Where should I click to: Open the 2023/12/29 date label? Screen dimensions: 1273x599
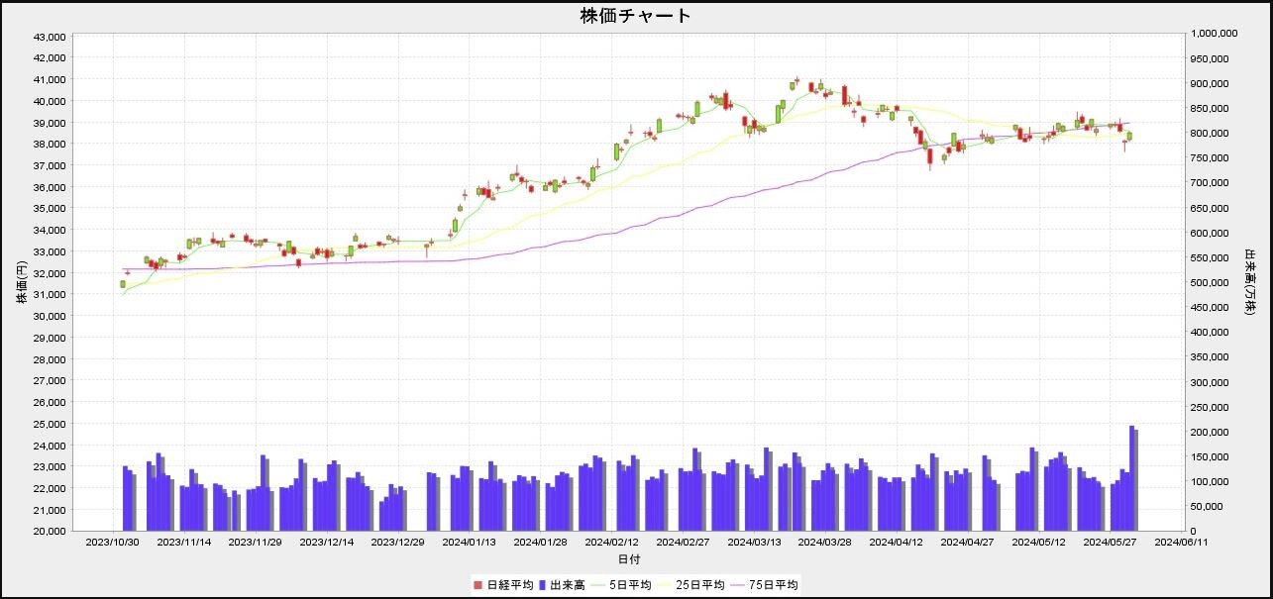tap(398, 543)
